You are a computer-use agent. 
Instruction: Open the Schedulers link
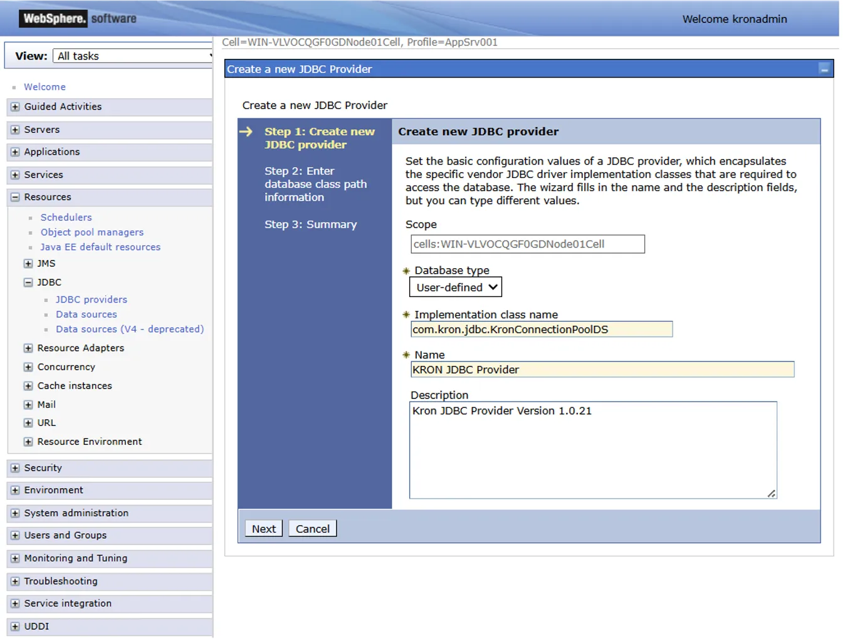pos(66,217)
